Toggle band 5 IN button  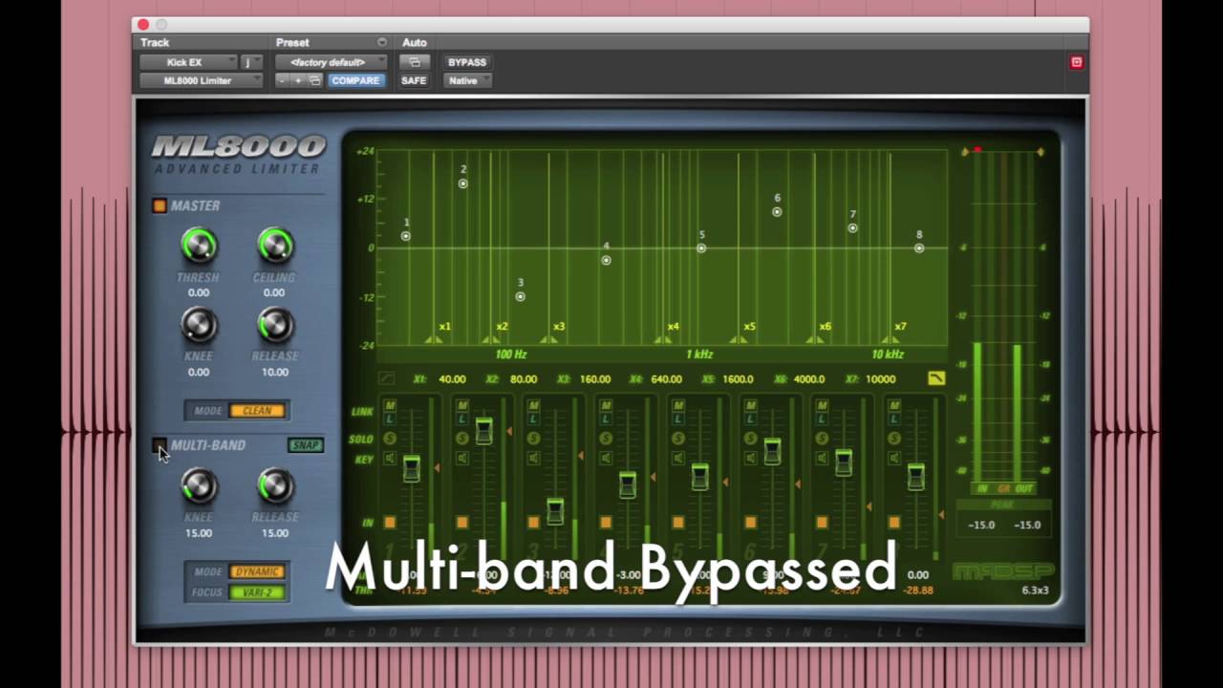(678, 523)
